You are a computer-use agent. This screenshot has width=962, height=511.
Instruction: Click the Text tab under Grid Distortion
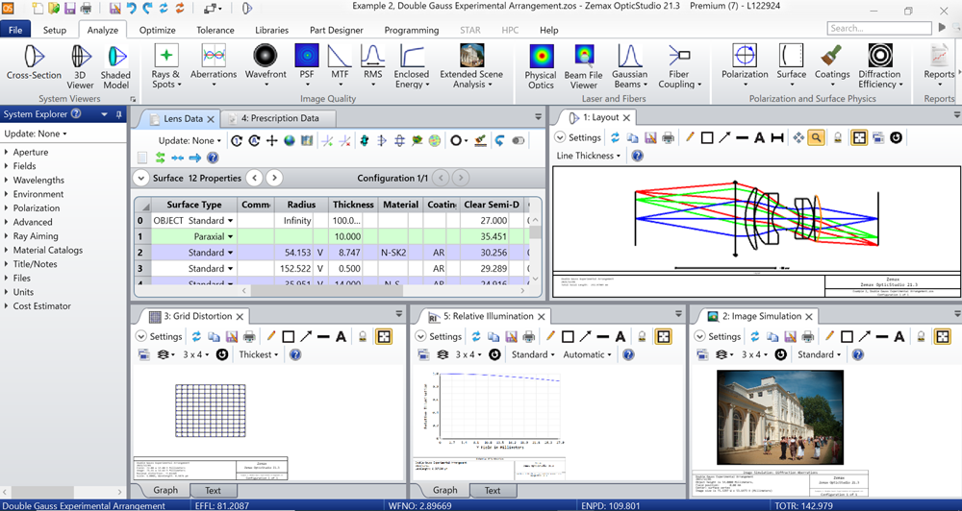pyautogui.click(x=213, y=490)
